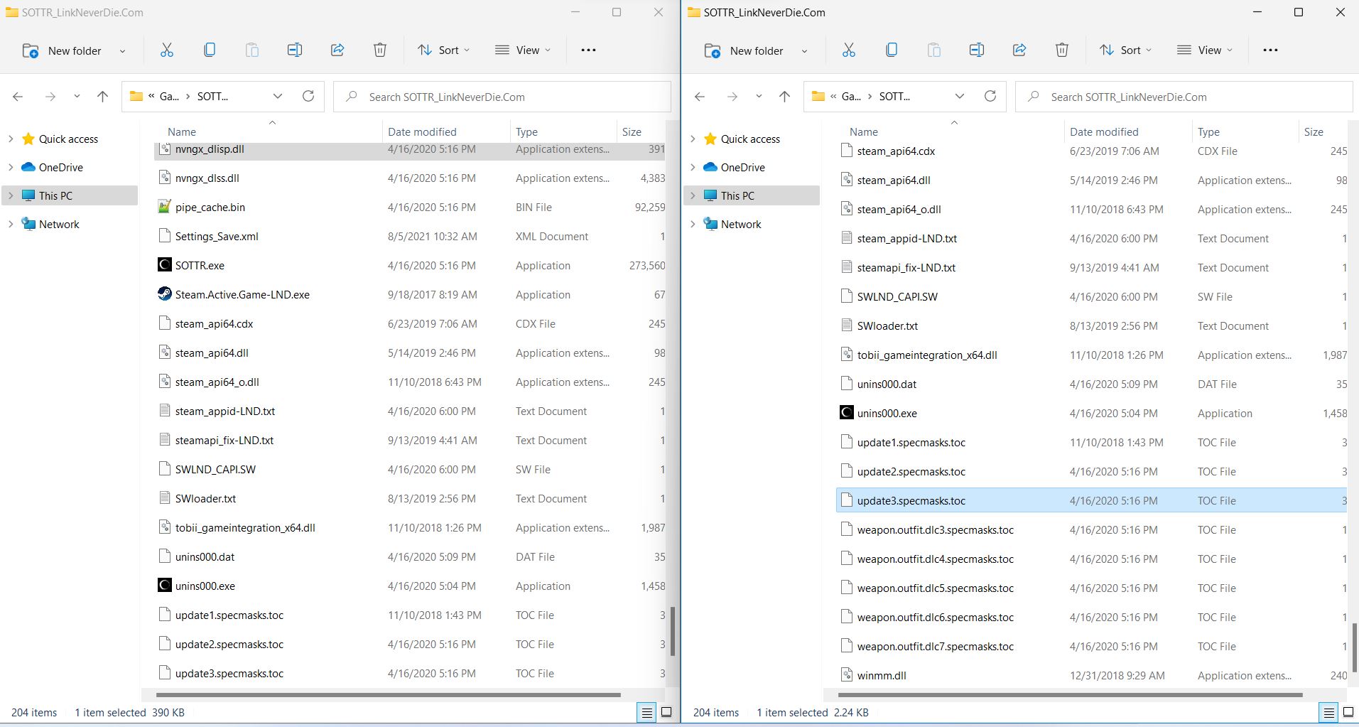Click the vertical scrollbar thumb in right window
This screenshot has height=727, width=1359.
(1354, 647)
